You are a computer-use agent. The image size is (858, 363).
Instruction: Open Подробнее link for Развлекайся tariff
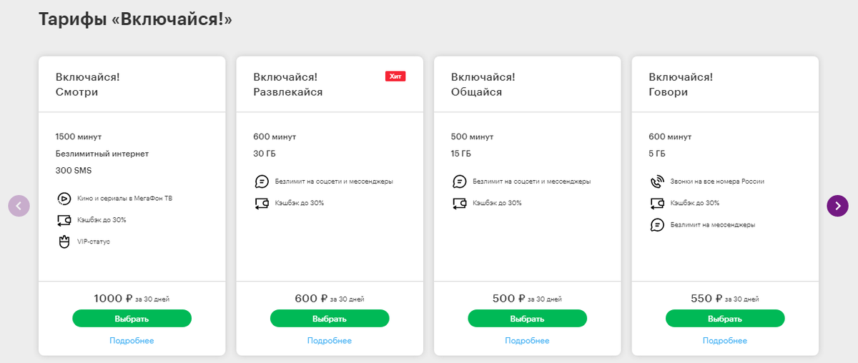click(x=330, y=341)
